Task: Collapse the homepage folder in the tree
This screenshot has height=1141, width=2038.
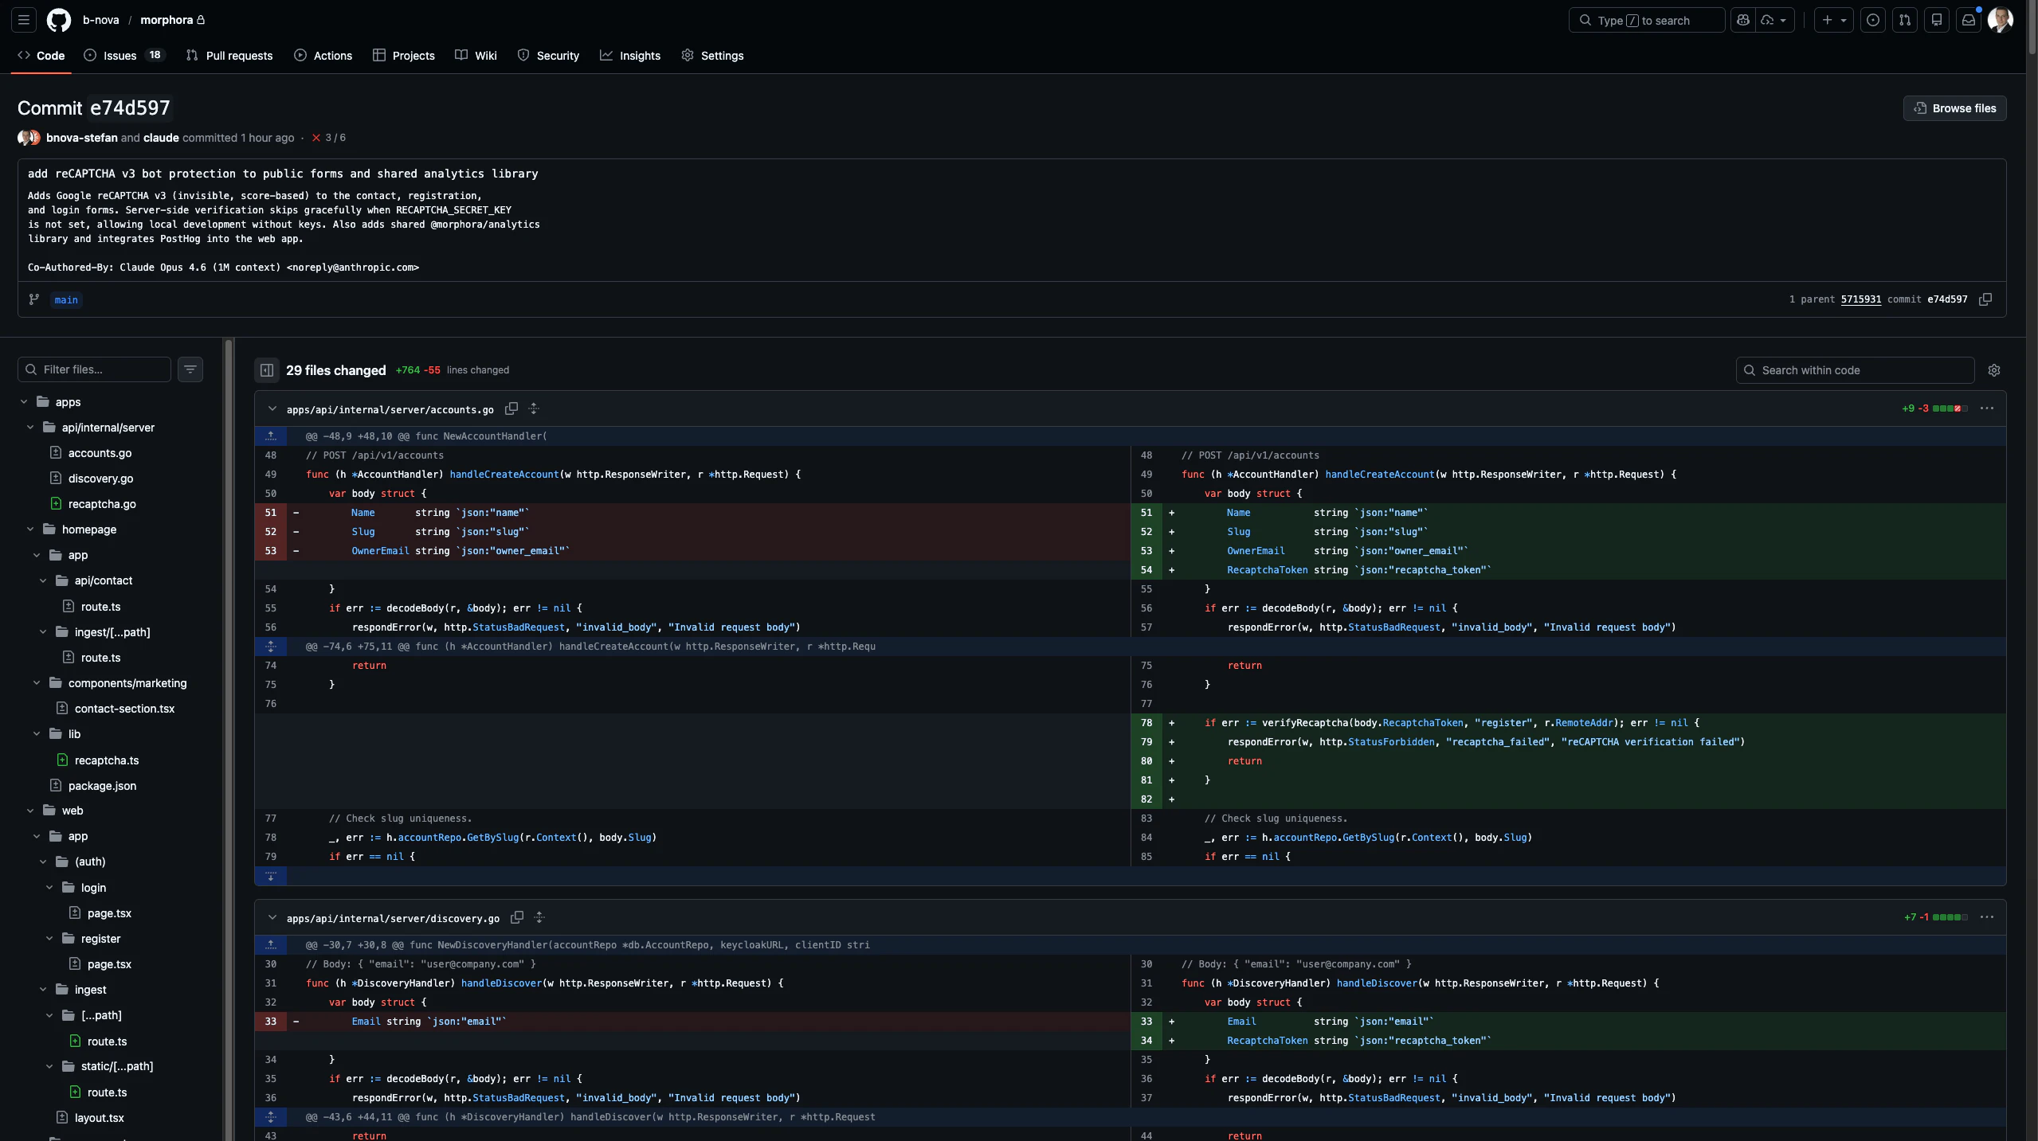Action: pyautogui.click(x=30, y=529)
